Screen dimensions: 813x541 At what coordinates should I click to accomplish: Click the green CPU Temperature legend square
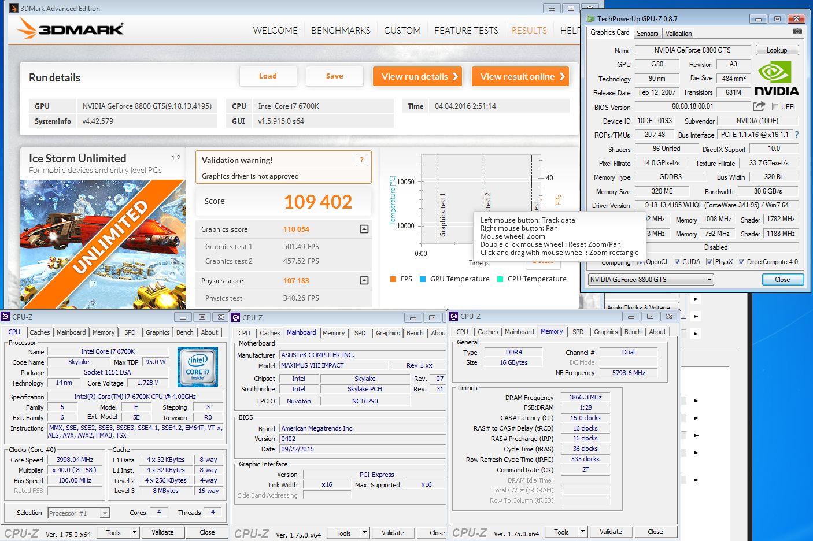(500, 279)
